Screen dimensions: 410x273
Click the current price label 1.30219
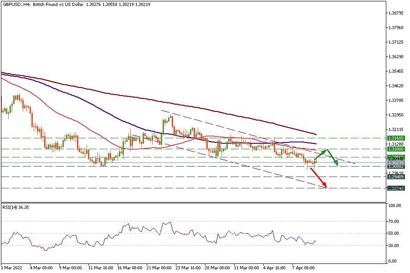pos(395,162)
